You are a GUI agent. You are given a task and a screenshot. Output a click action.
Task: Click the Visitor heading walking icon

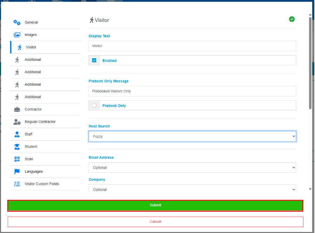click(x=92, y=20)
